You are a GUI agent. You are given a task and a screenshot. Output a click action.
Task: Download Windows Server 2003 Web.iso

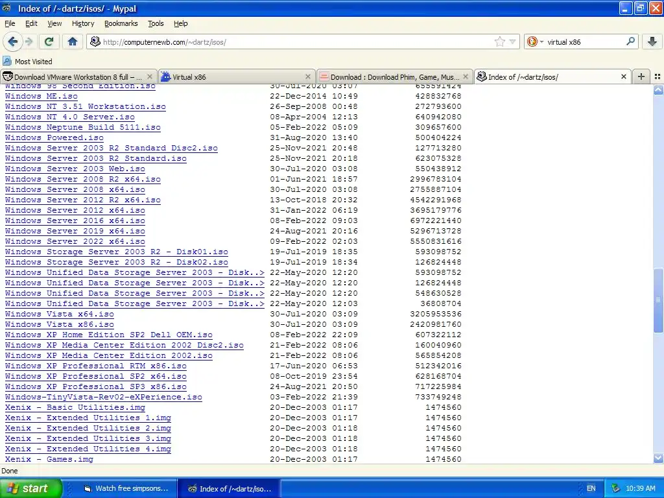point(75,169)
